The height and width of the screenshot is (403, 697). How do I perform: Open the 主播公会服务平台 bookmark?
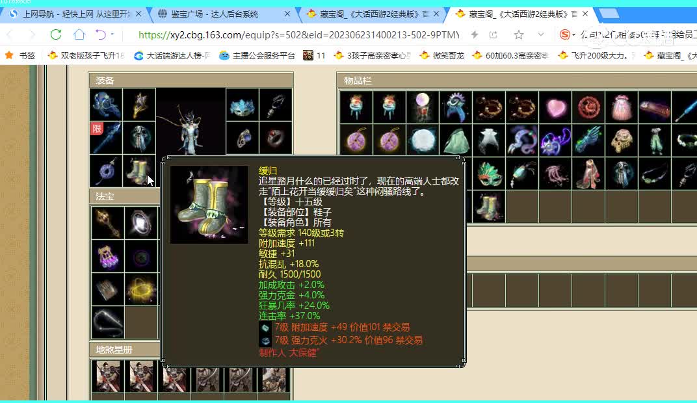click(x=257, y=55)
